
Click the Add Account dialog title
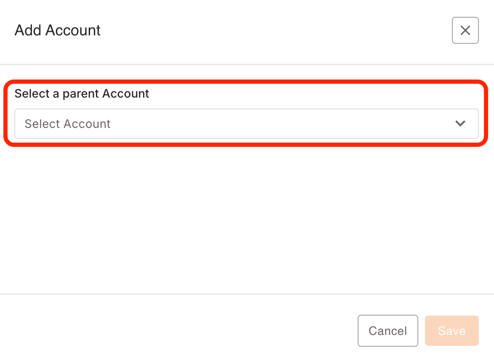(57, 30)
